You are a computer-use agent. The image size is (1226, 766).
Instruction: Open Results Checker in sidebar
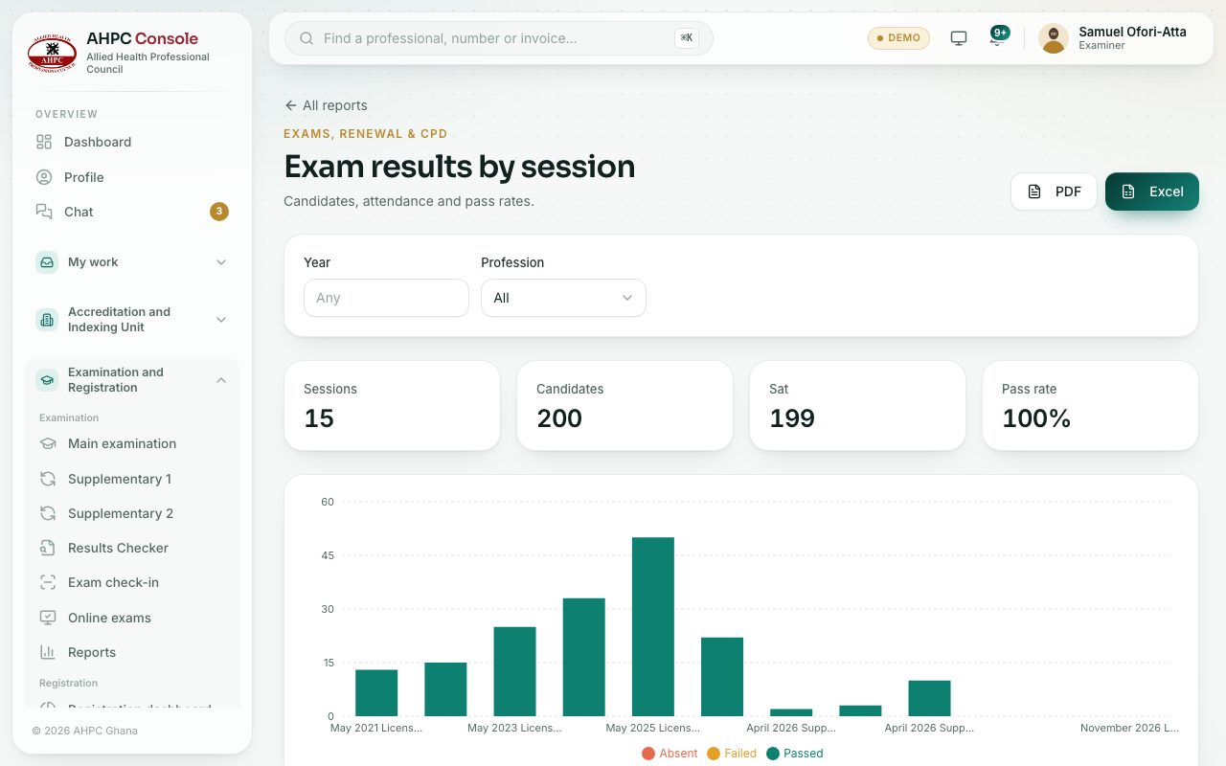(132, 548)
